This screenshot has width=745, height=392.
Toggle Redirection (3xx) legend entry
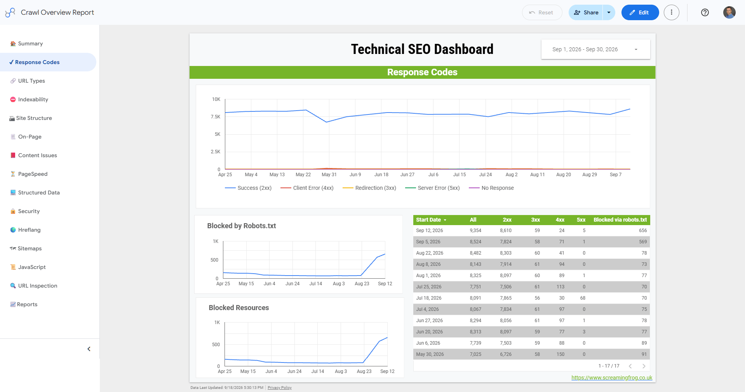369,188
